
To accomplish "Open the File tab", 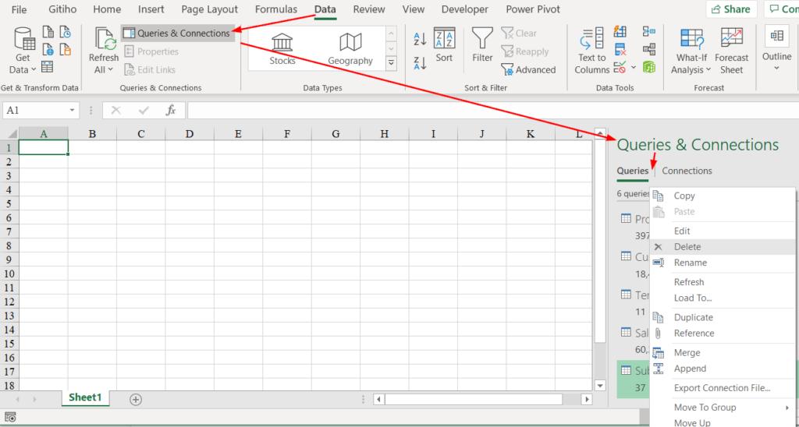I will (x=19, y=9).
